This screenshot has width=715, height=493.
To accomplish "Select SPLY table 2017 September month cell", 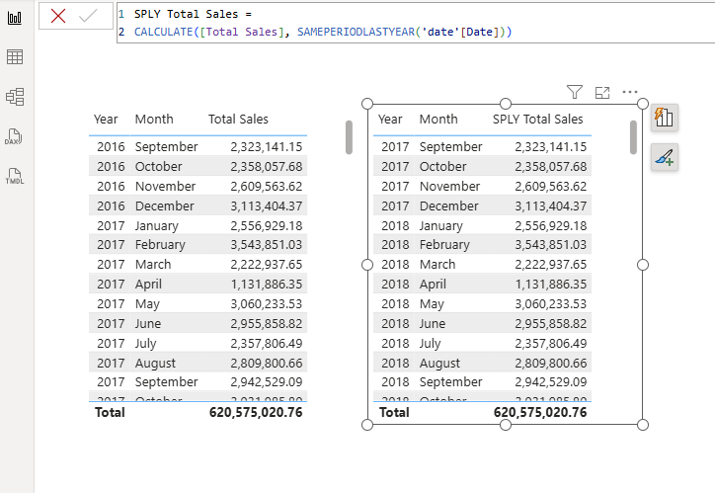I will [450, 147].
